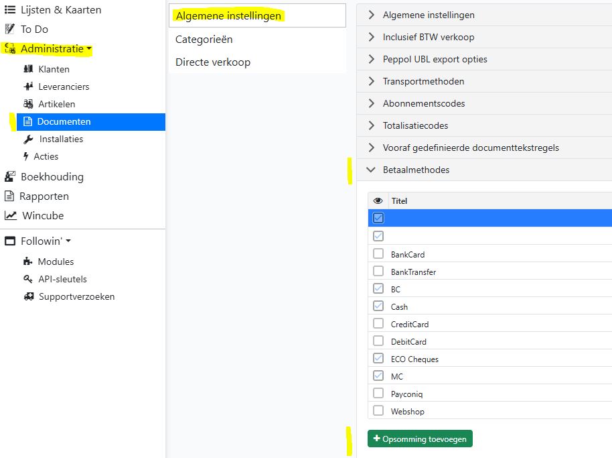Expand the Inclusief BTW verkoop section
The width and height of the screenshot is (612, 458).
[x=484, y=37]
